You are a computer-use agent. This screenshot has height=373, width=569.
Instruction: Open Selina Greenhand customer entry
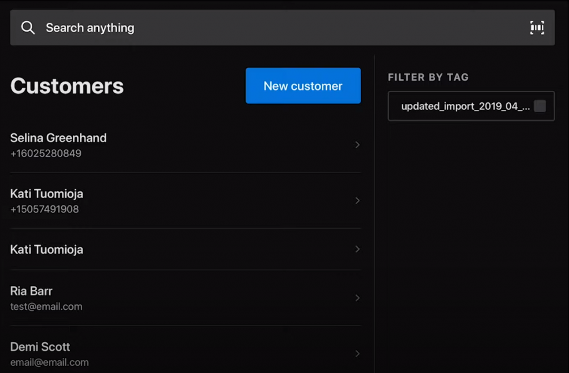point(58,138)
